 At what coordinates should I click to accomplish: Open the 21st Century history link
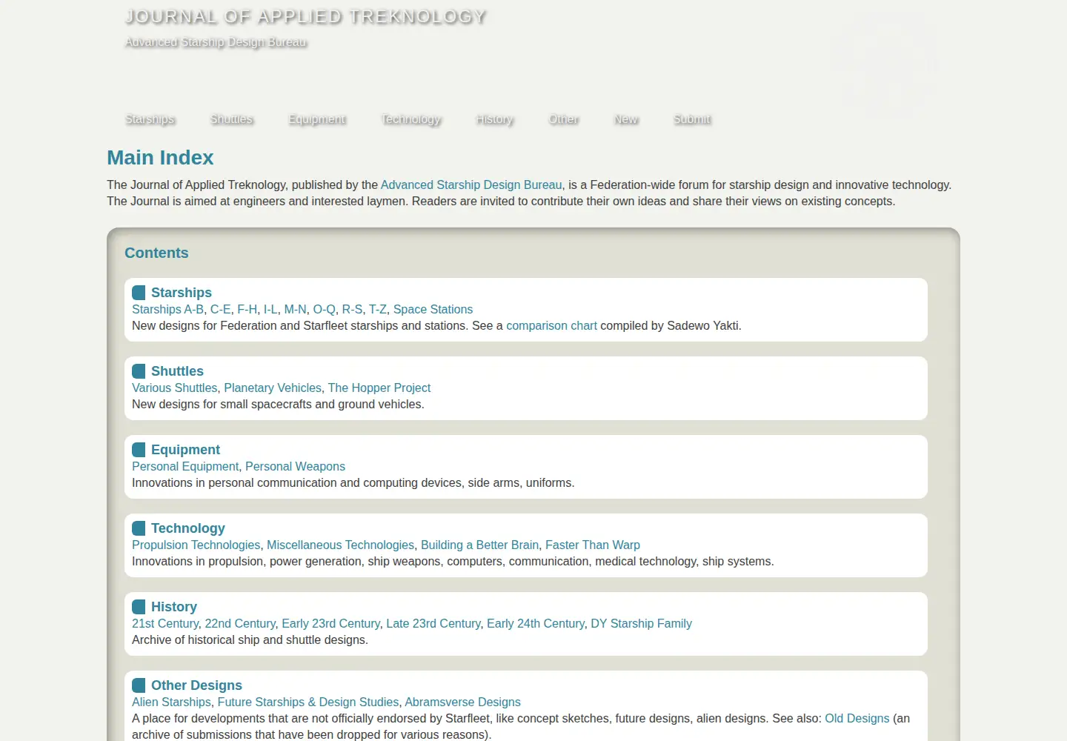(165, 623)
